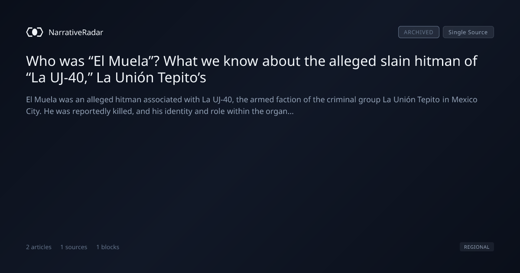Viewport: 520px width, 273px height.
Task: Click "La UJ-40" in the summary paragraph
Action: pyautogui.click(x=218, y=100)
